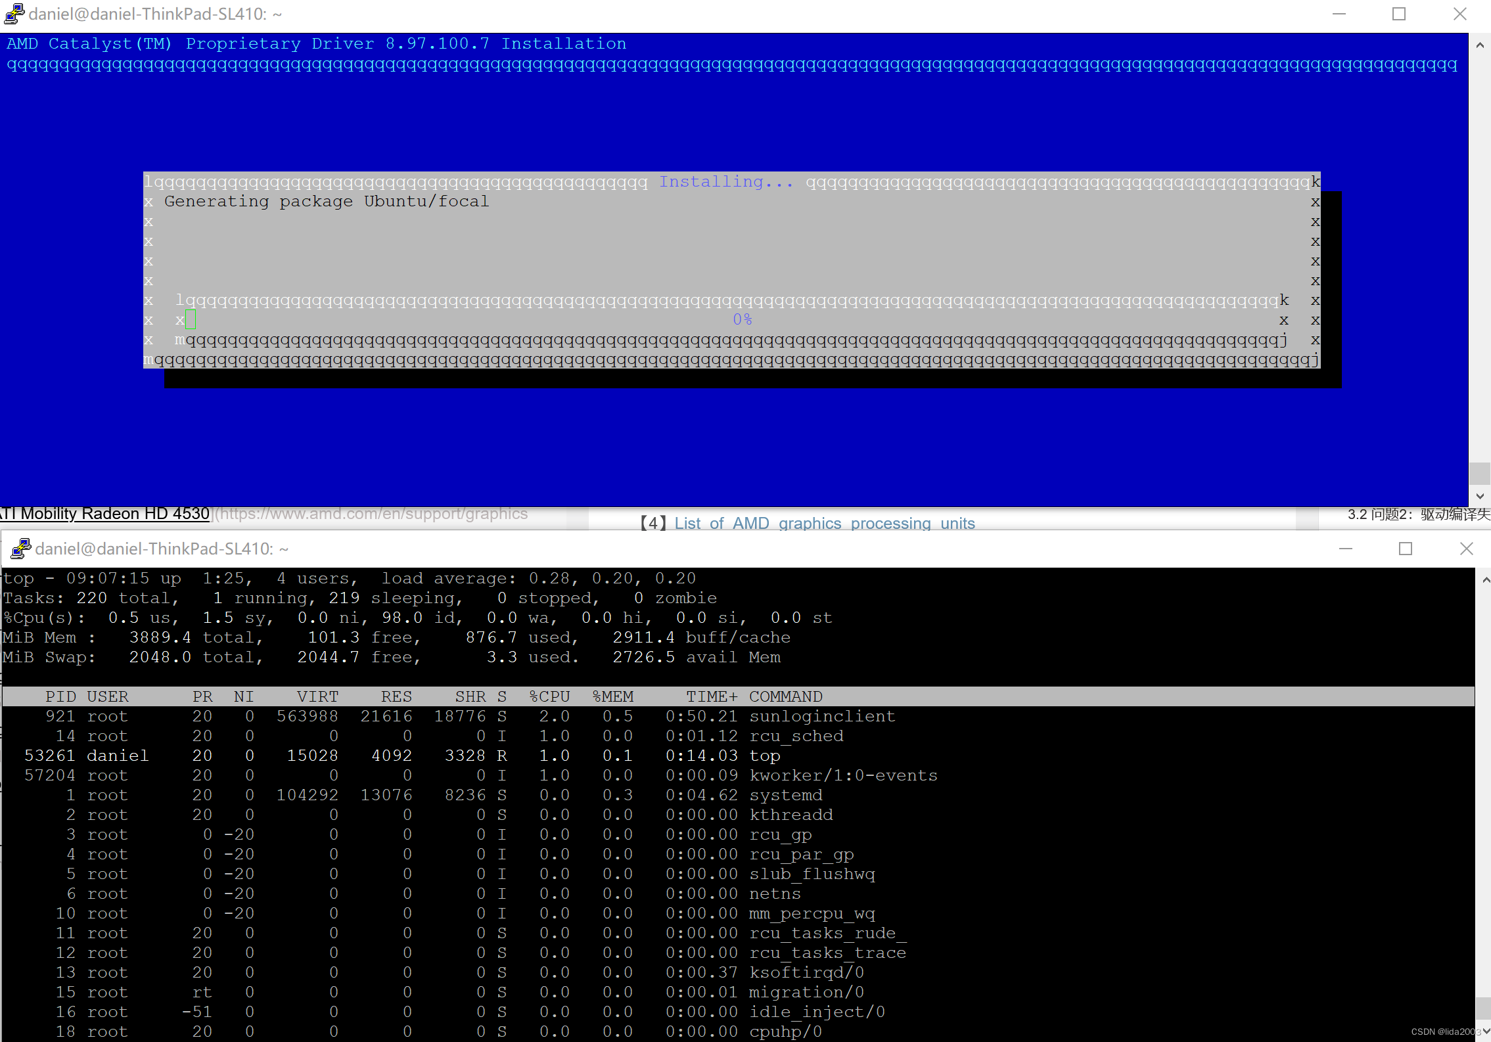Viewport: 1491px width, 1042px height.
Task: Open the ATI Mobility Radeon HD 4530 link
Action: pyautogui.click(x=105, y=514)
